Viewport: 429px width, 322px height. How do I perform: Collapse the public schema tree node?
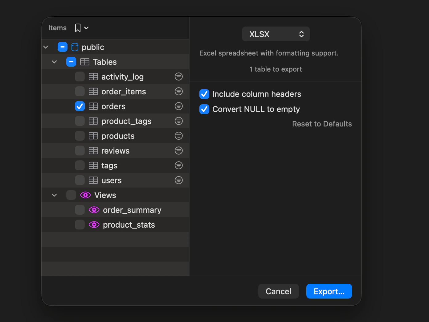[46, 47]
